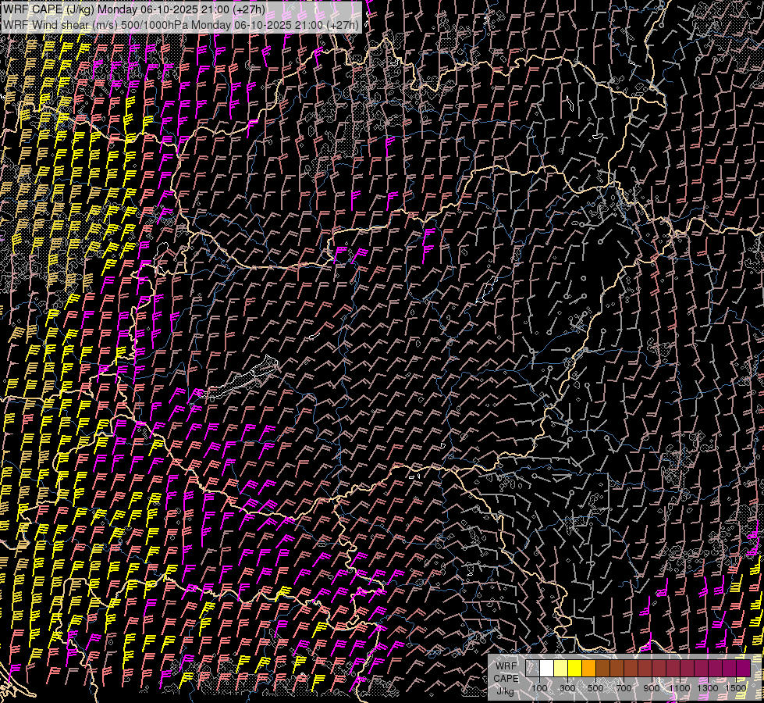This screenshot has height=703, width=764.
Task: Select the 1300 legend scale label
Action: 708,687
